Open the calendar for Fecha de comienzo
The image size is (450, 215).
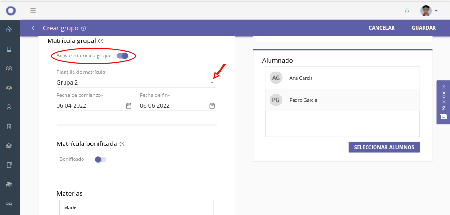click(129, 106)
